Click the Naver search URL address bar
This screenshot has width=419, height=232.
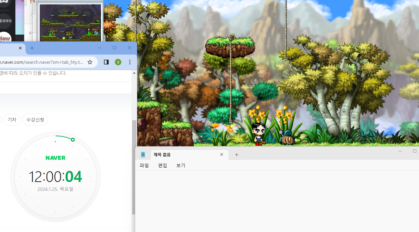click(41, 62)
